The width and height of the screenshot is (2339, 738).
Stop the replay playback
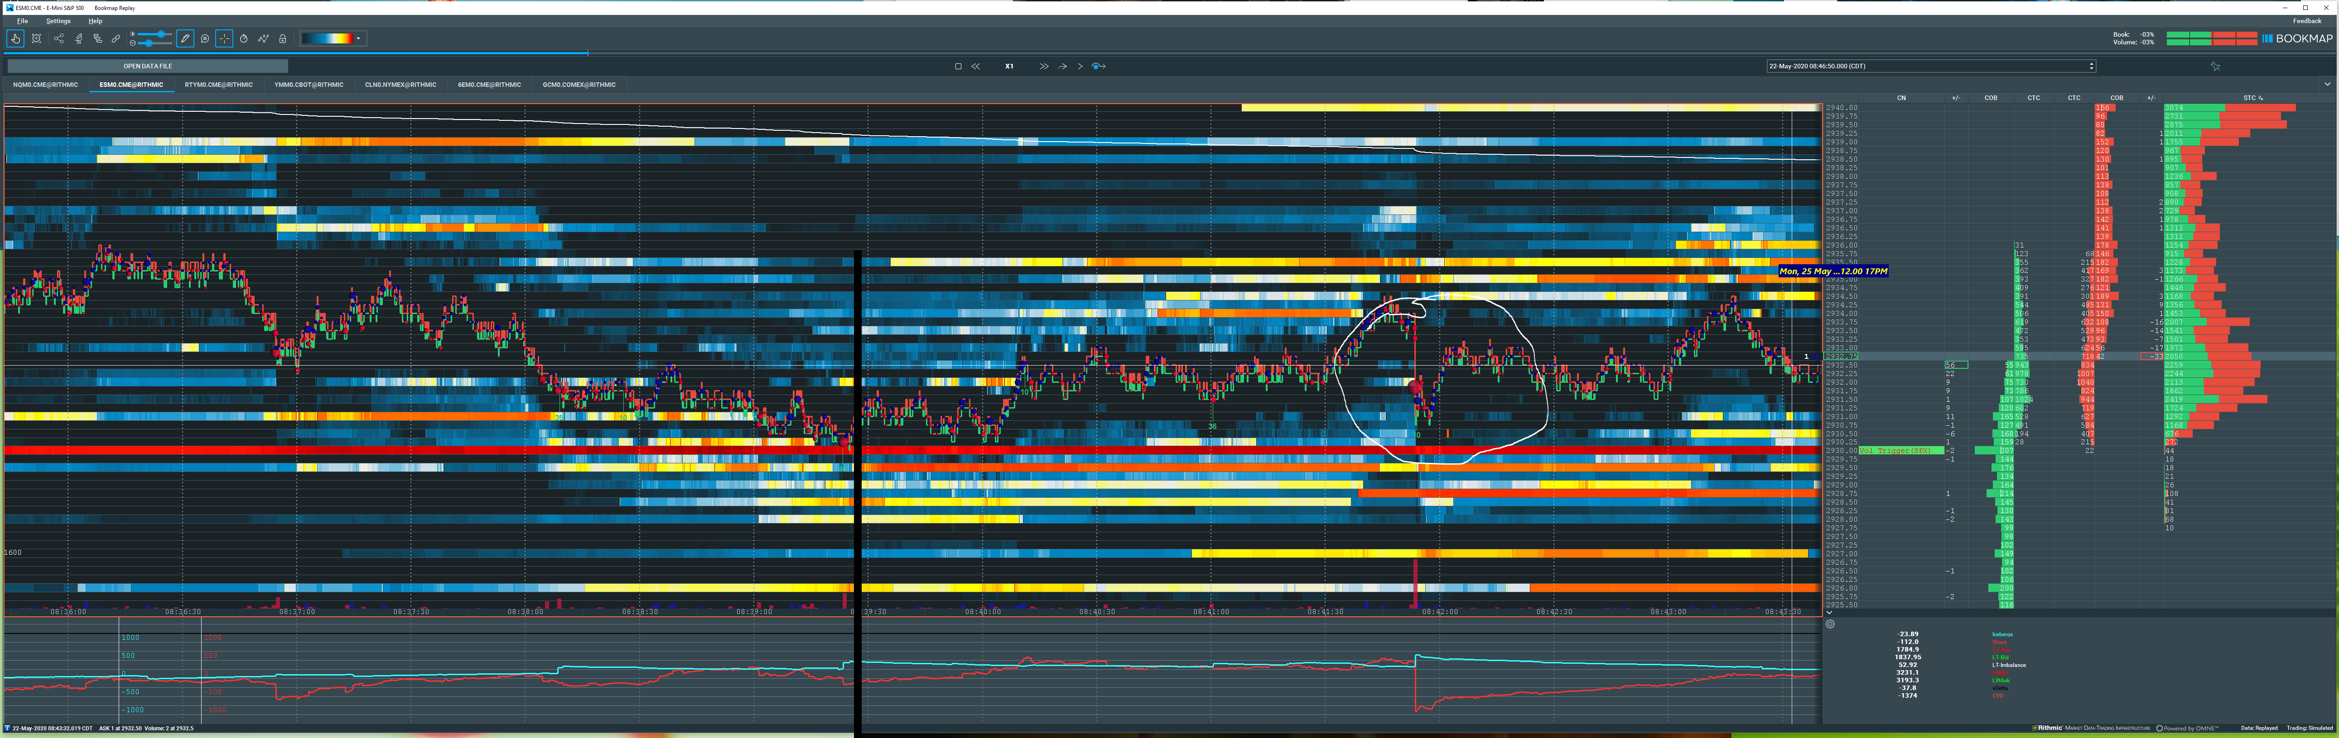(958, 66)
